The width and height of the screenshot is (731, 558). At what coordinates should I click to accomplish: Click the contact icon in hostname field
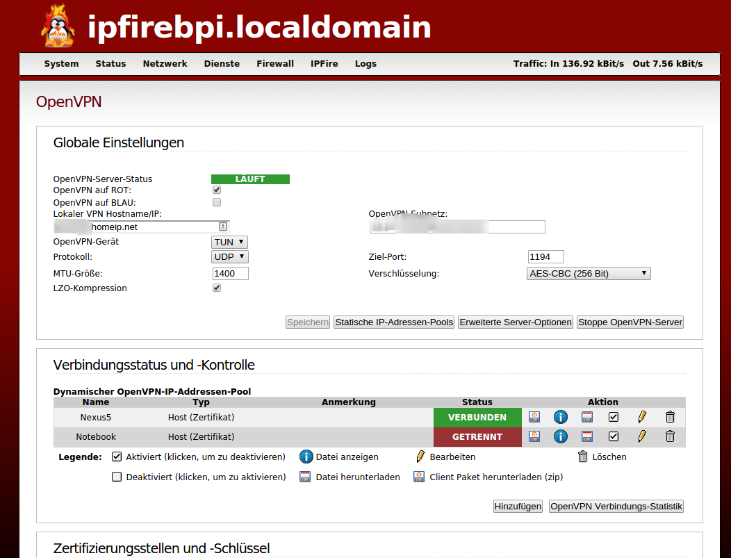(223, 227)
